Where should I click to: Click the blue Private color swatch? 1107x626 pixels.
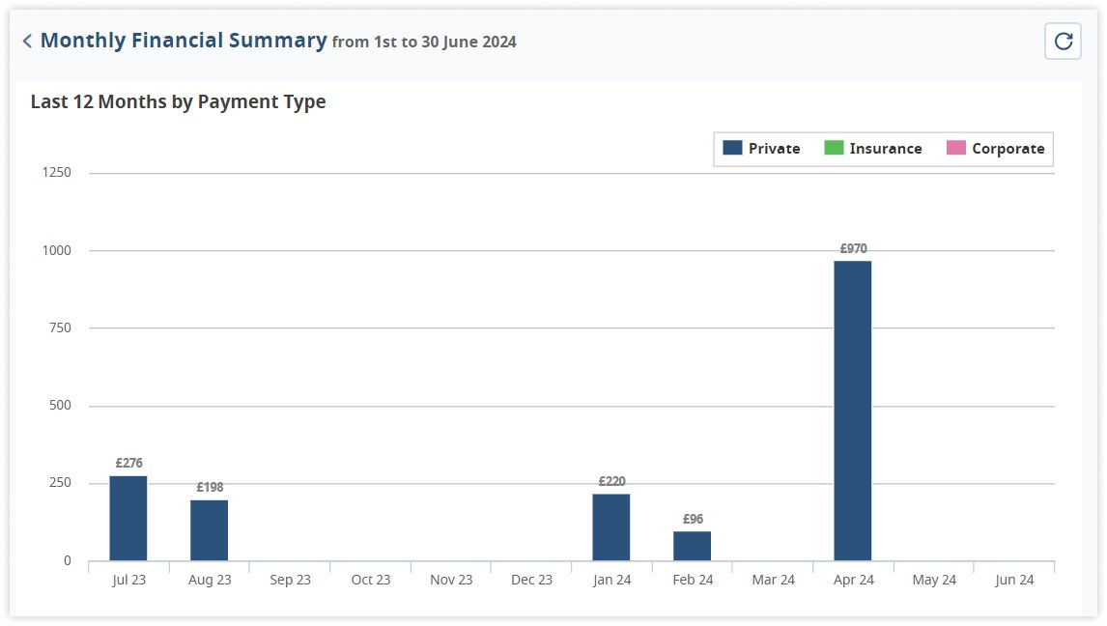(732, 148)
